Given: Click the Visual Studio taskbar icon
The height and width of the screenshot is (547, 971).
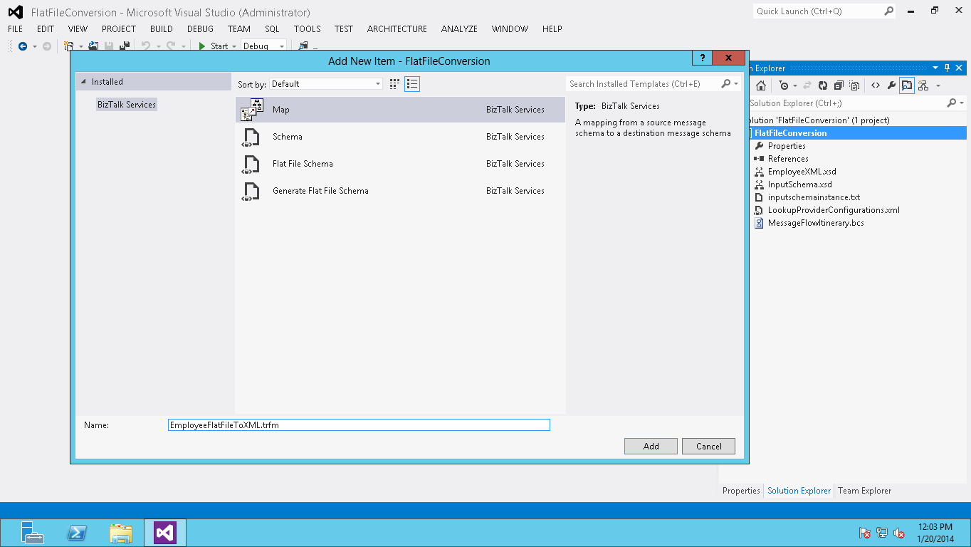Looking at the screenshot, I should coord(165,533).
